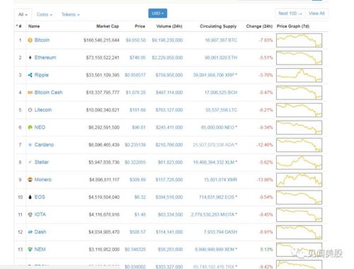Viewport: 354px width, 269px height.
Task: Click the View All button
Action: tap(316, 13)
